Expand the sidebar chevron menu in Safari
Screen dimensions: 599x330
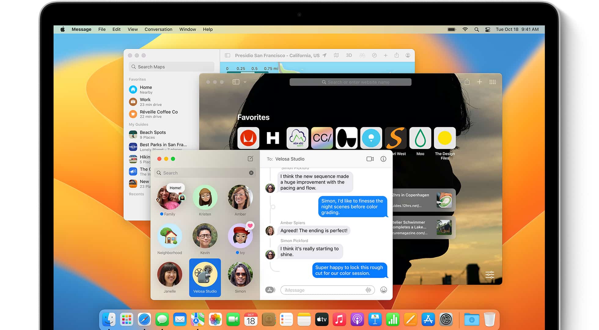coord(245,82)
